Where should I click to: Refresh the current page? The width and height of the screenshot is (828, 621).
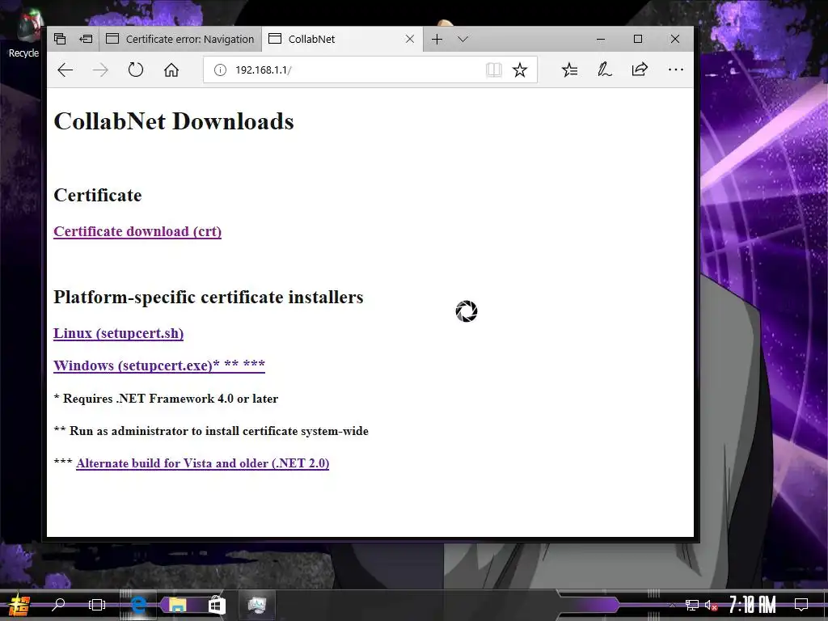136,70
